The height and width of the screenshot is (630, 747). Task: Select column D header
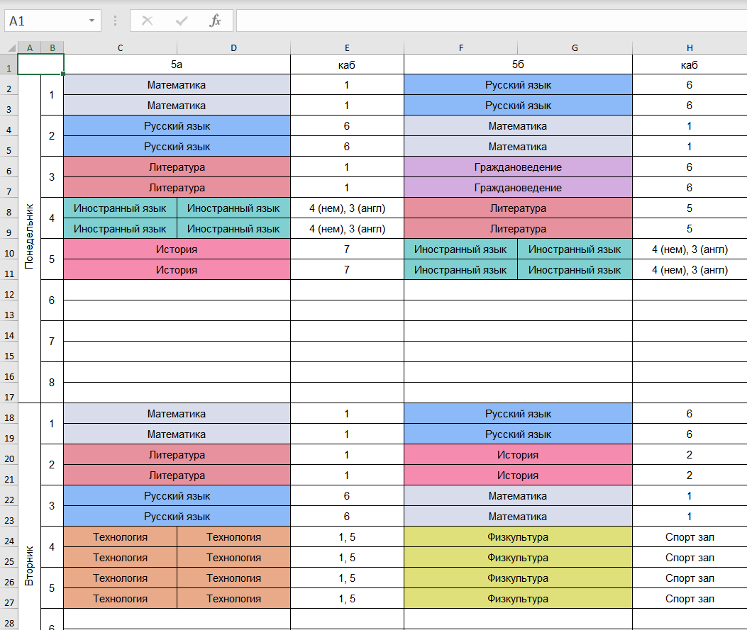[x=233, y=47]
